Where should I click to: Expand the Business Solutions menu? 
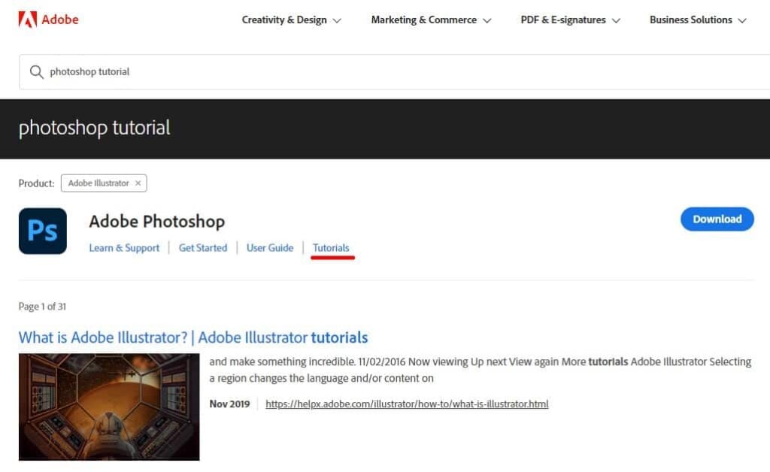(697, 20)
